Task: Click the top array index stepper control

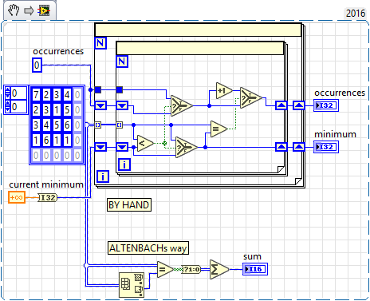Action: 7,93
